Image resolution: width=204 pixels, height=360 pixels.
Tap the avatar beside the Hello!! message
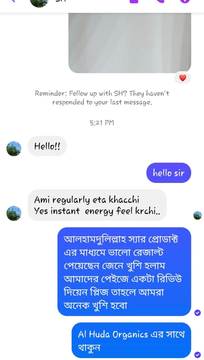14,149
